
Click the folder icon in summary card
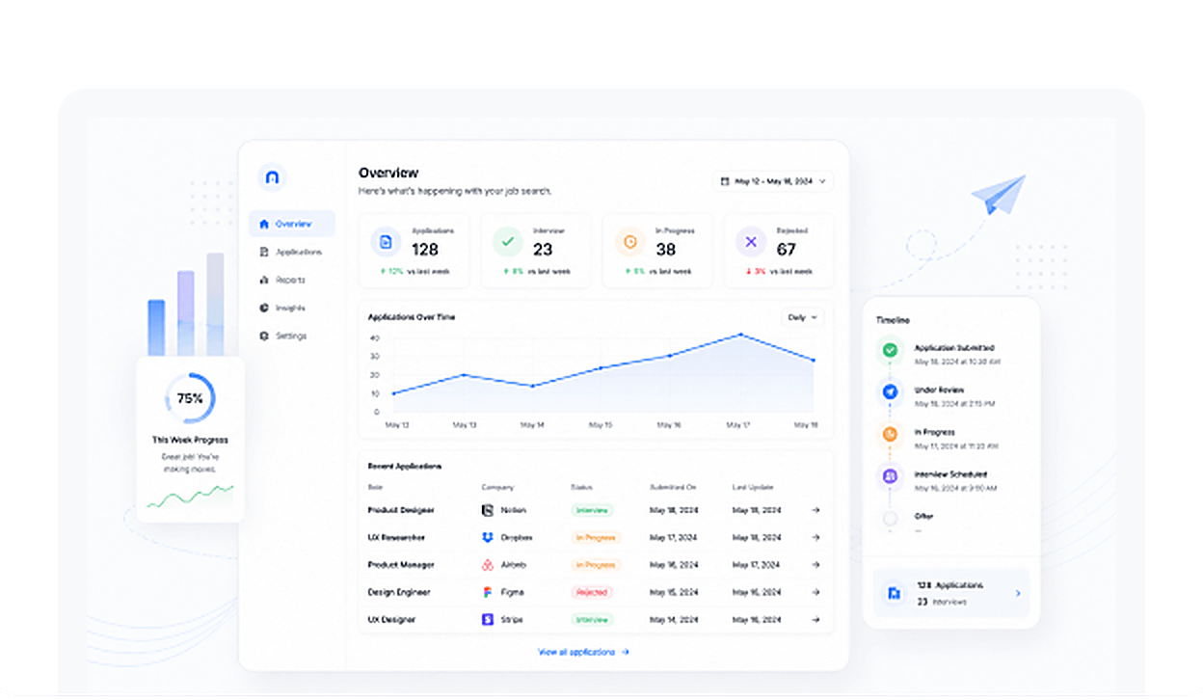click(x=894, y=593)
